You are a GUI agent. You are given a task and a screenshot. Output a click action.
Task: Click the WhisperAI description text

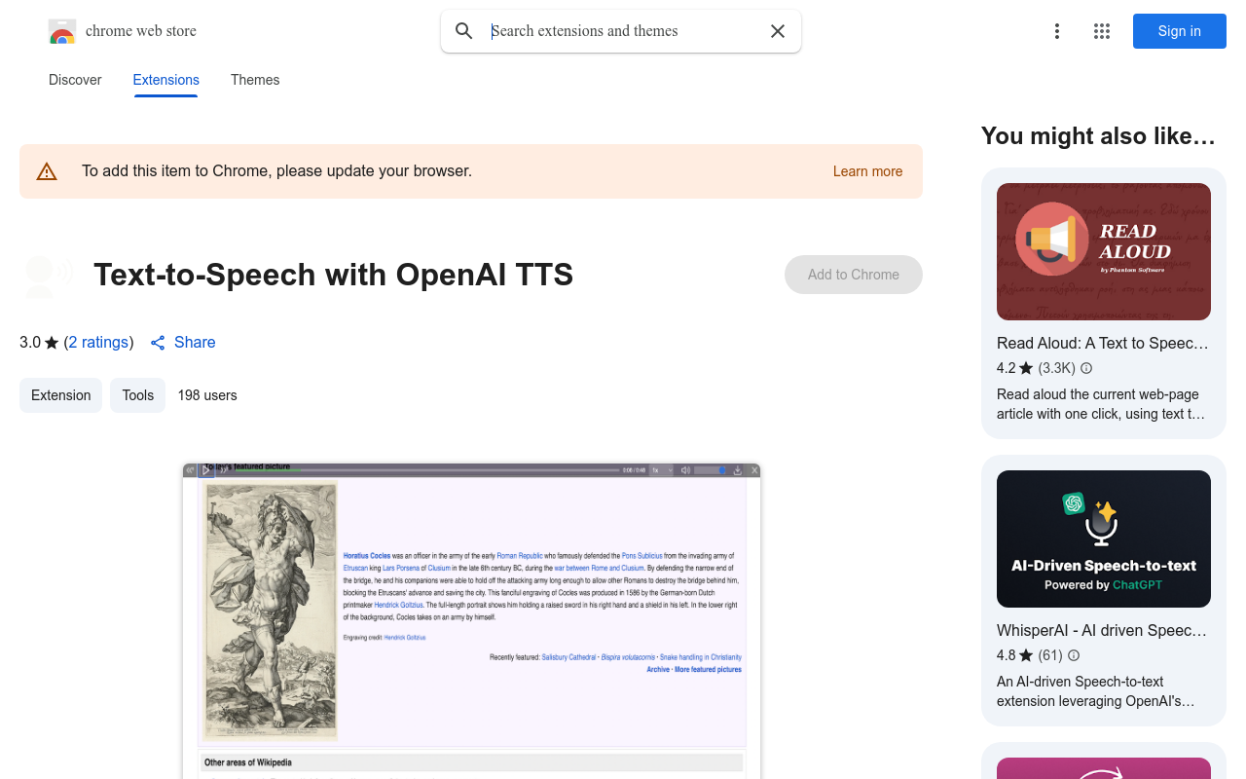1096,691
